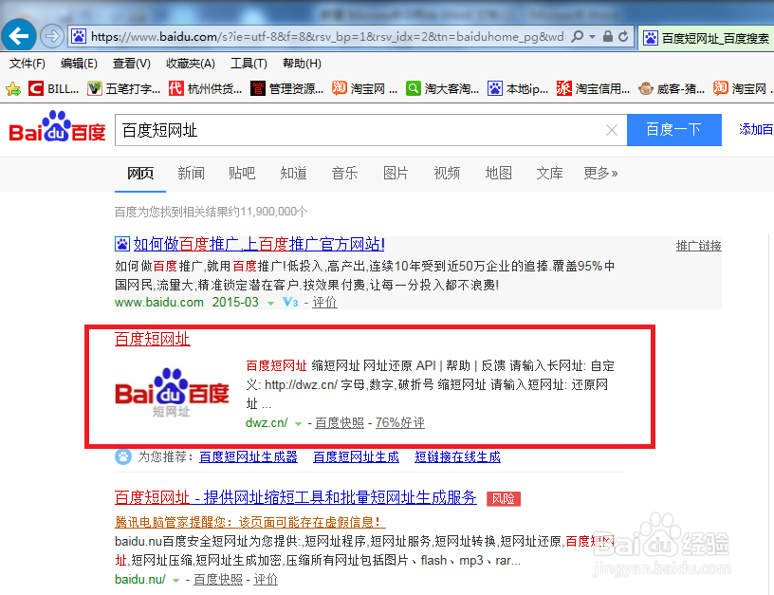This screenshot has width=774, height=595.
Task: Go back with the browser back arrow
Action: pos(19,35)
